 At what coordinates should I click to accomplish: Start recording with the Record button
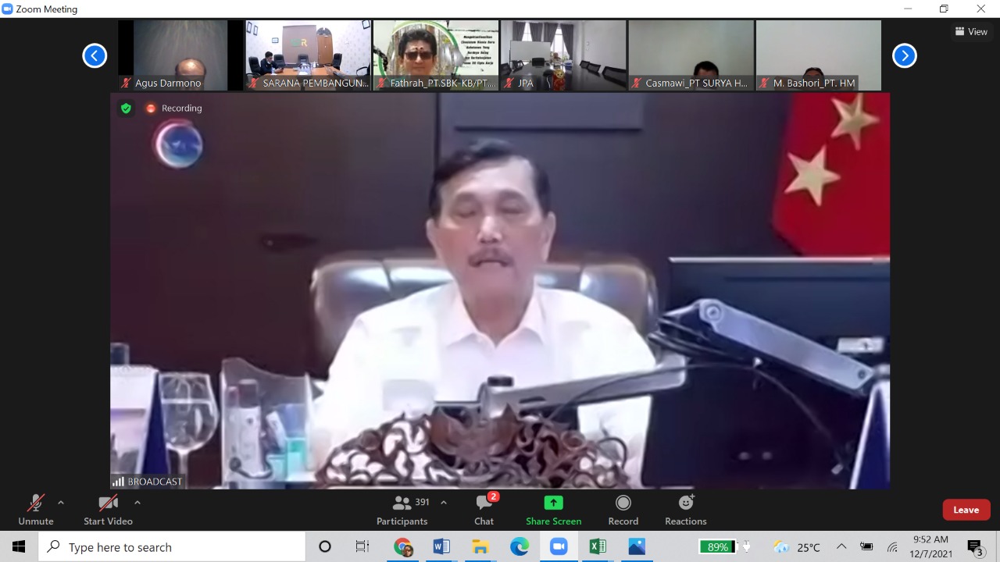[x=623, y=510]
